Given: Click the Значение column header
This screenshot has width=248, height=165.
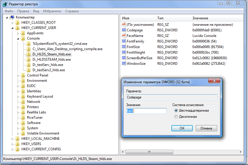Looking at the screenshot, I should point(217,18).
